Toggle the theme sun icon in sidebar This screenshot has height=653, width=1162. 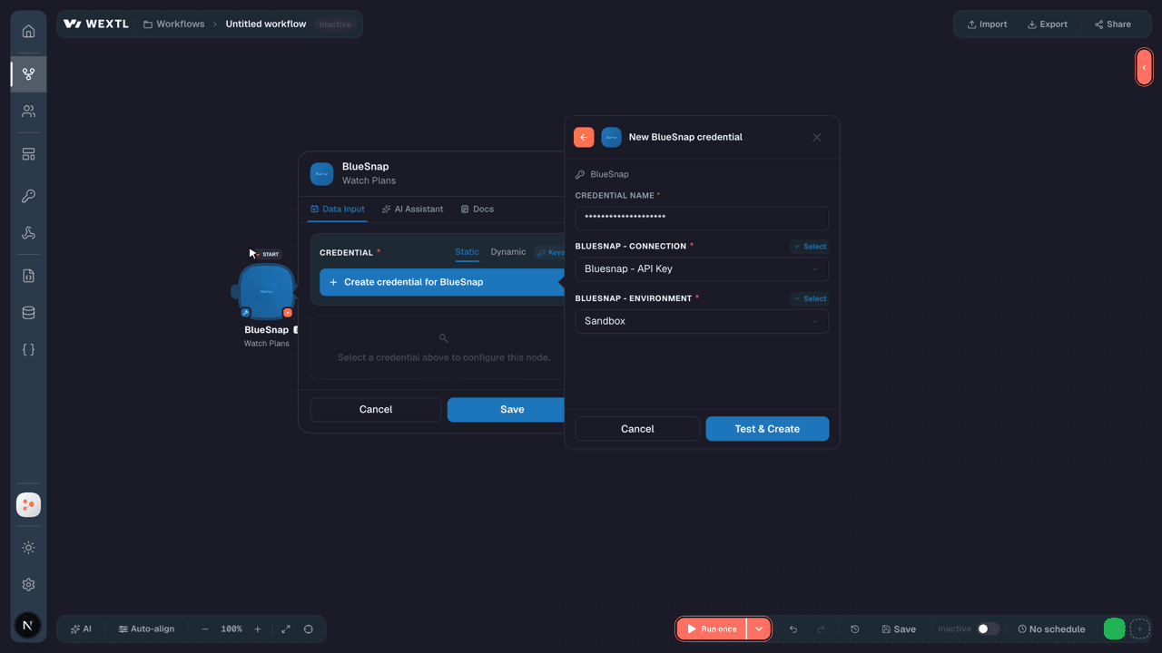click(28, 548)
